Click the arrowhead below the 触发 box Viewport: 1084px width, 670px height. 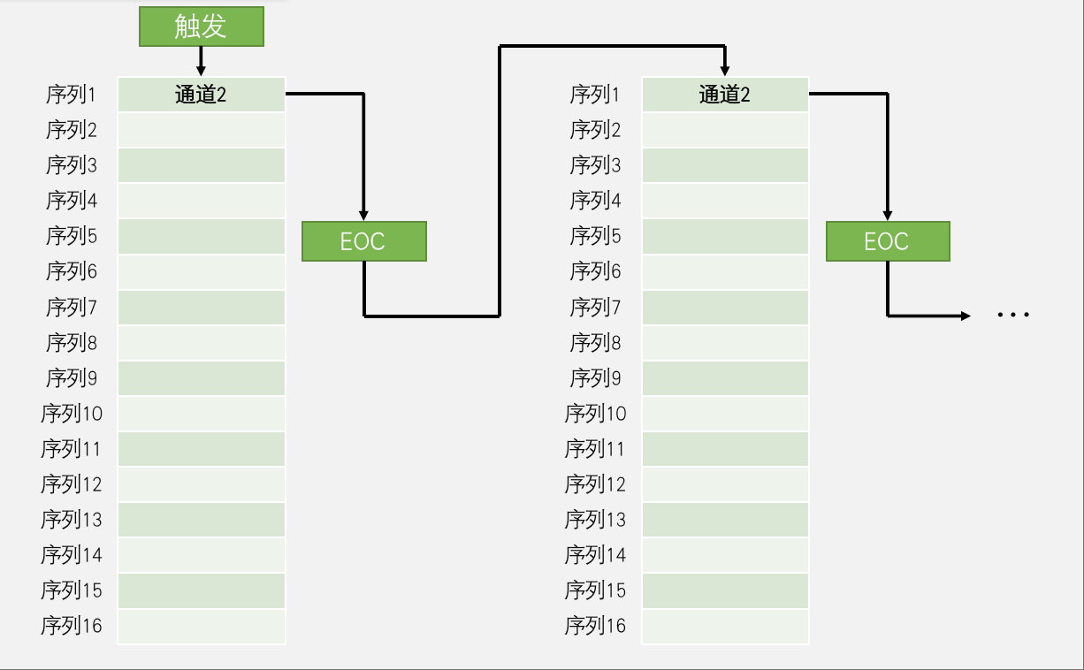[201, 70]
